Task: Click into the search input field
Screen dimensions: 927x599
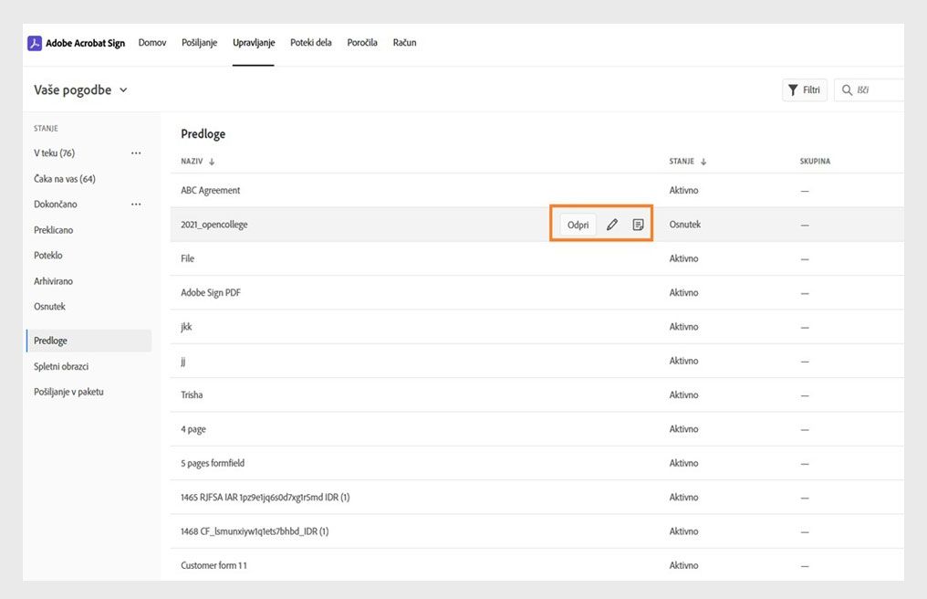Action: pos(878,90)
